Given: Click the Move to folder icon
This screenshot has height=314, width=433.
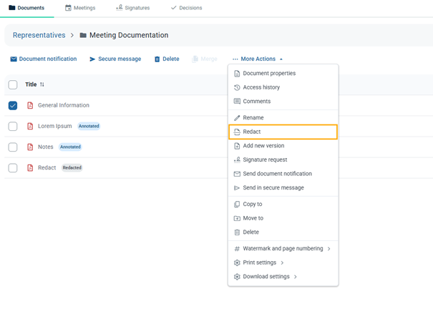Looking at the screenshot, I should (237, 218).
